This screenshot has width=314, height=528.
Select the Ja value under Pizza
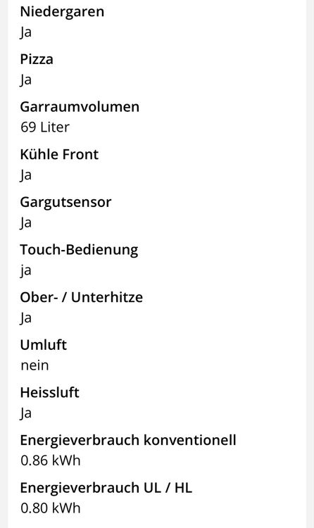25,80
